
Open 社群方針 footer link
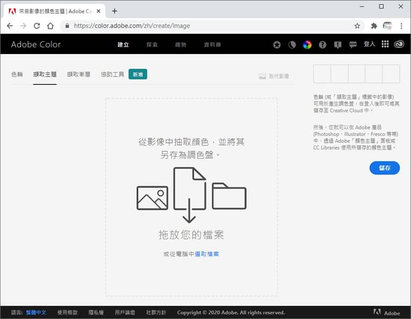[x=156, y=313]
